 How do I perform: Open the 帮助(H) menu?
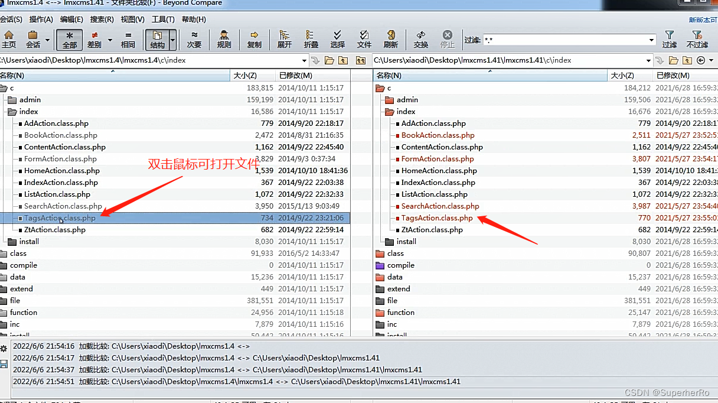[194, 19]
